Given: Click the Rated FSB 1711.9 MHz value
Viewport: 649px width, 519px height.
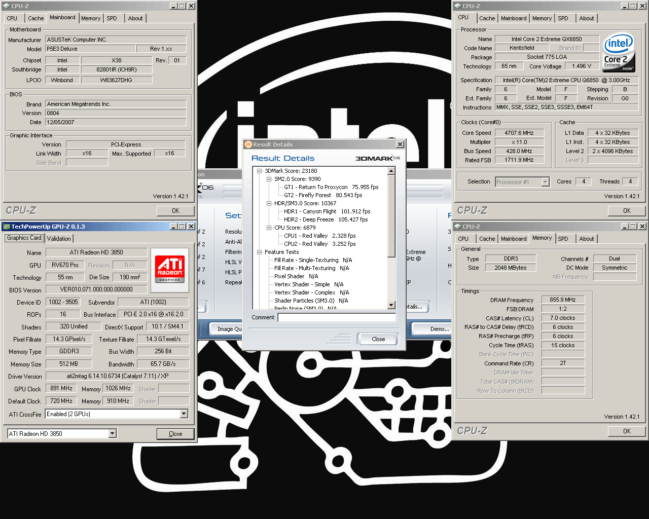Looking at the screenshot, I should tap(519, 160).
